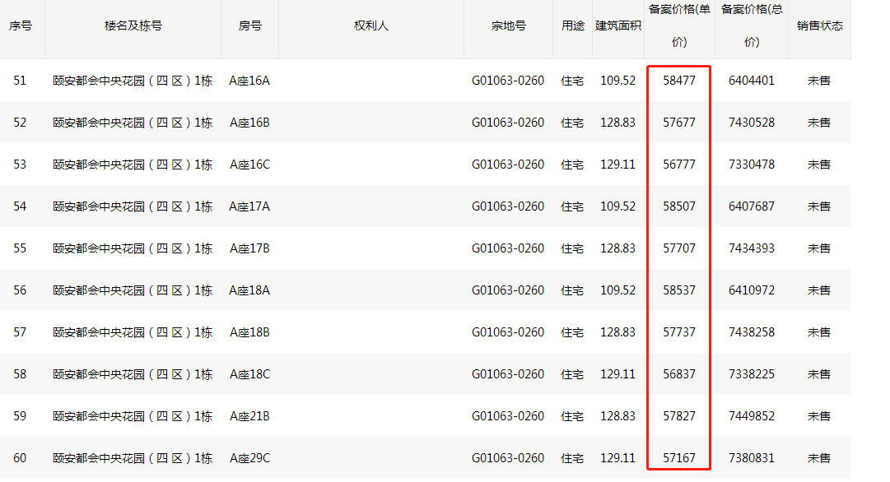
Task: Click total price 7338225
Action: pyautogui.click(x=752, y=374)
